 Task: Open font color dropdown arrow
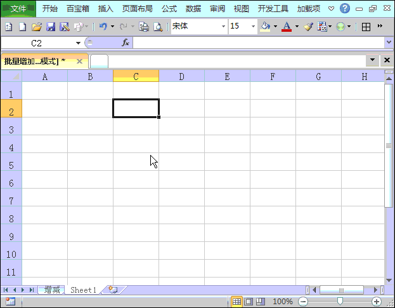pyautogui.click(x=297, y=26)
